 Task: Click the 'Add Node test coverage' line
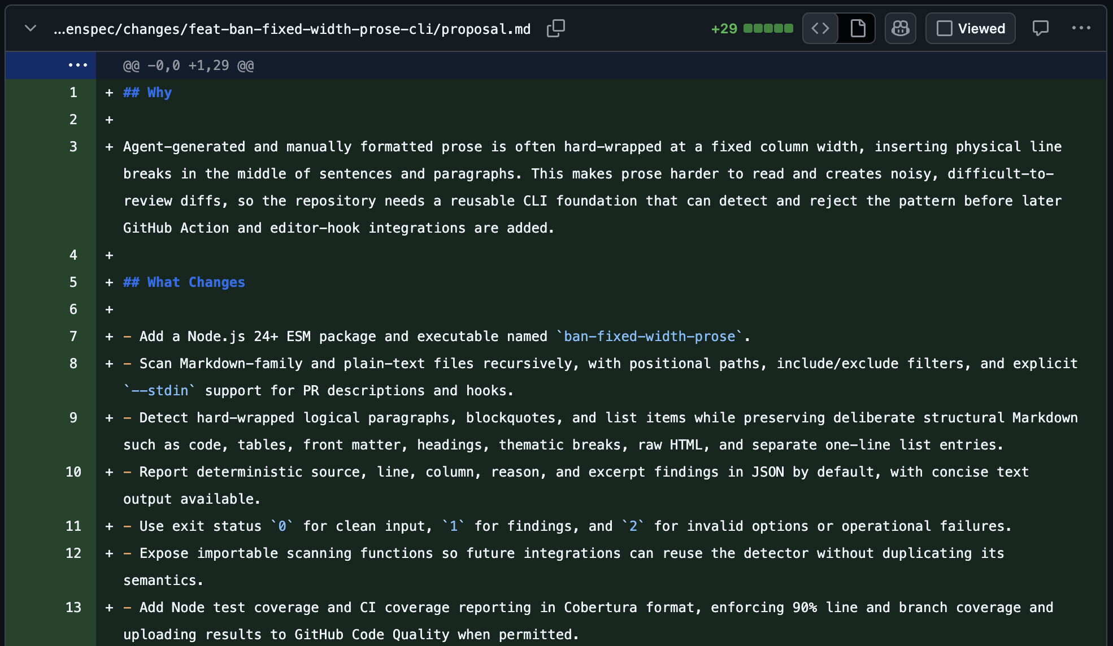[x=588, y=621]
